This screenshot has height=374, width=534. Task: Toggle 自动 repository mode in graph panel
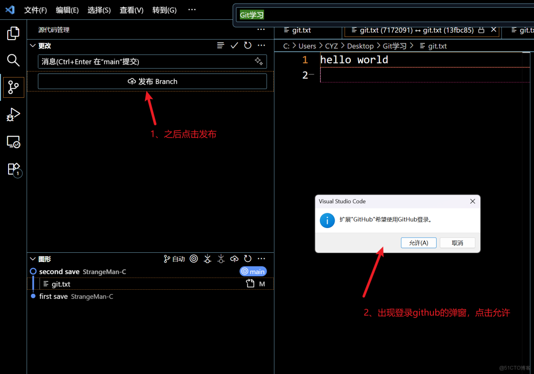click(x=174, y=259)
